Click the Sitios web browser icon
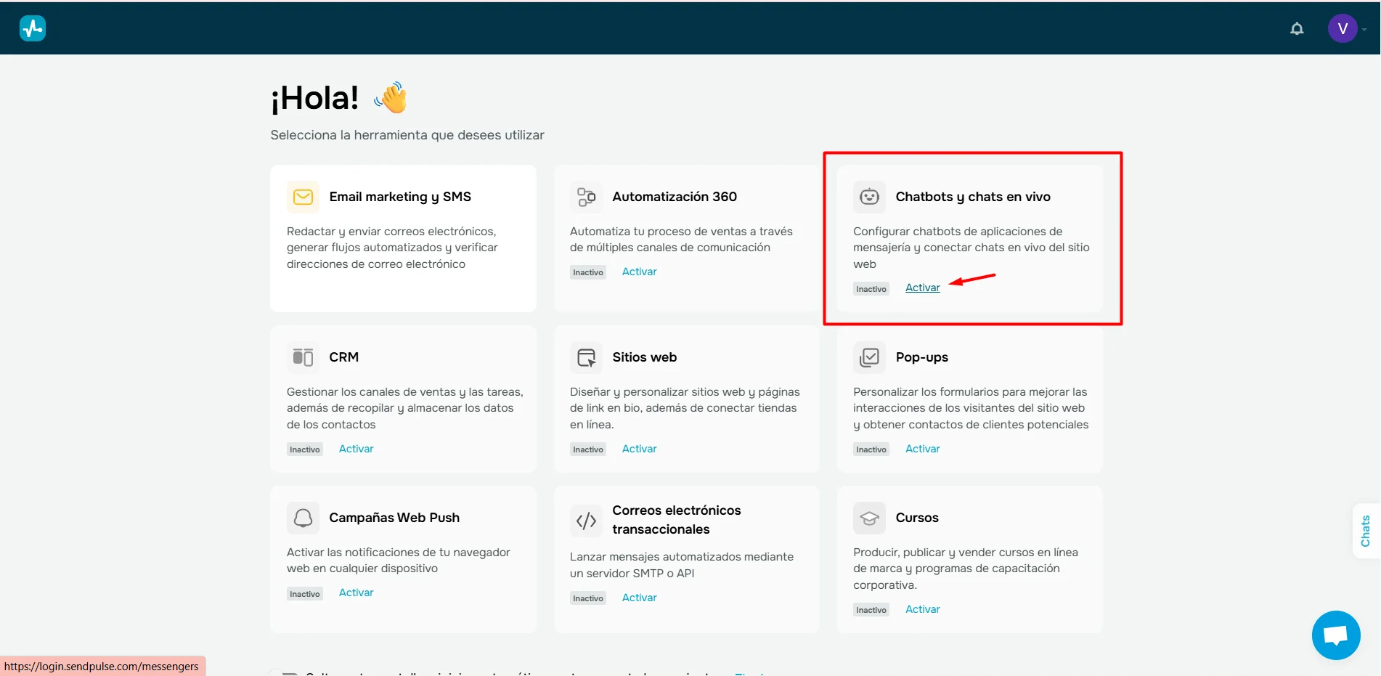The image size is (1381, 676). click(x=586, y=357)
